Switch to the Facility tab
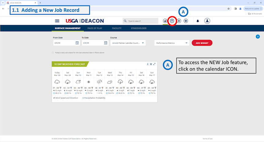This screenshot has height=142, width=264. click(x=117, y=28)
